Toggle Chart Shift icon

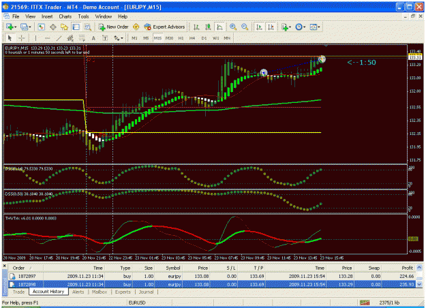pyautogui.click(x=271, y=27)
